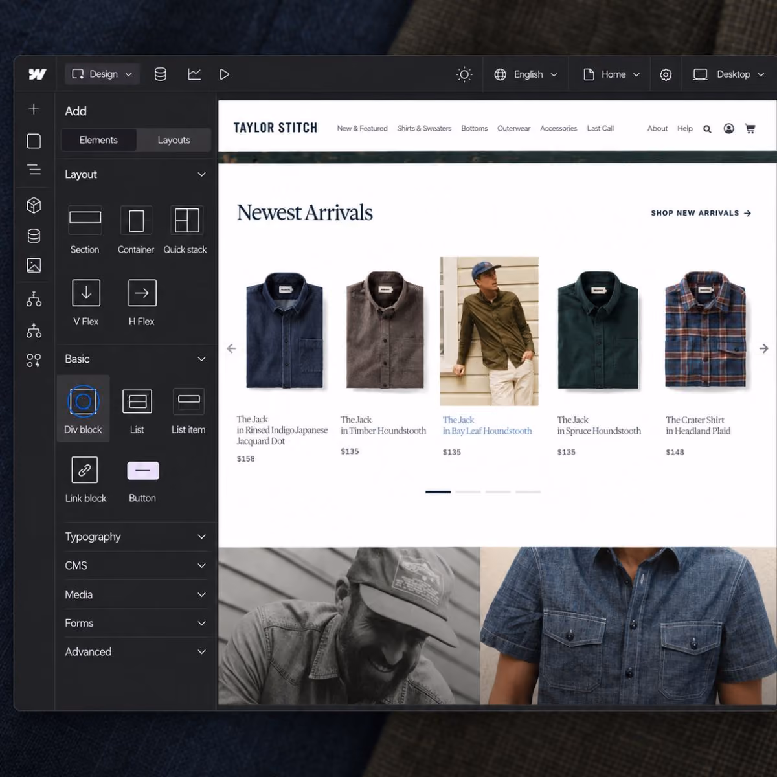Select the Div block element
777x777 pixels.
[x=83, y=409]
